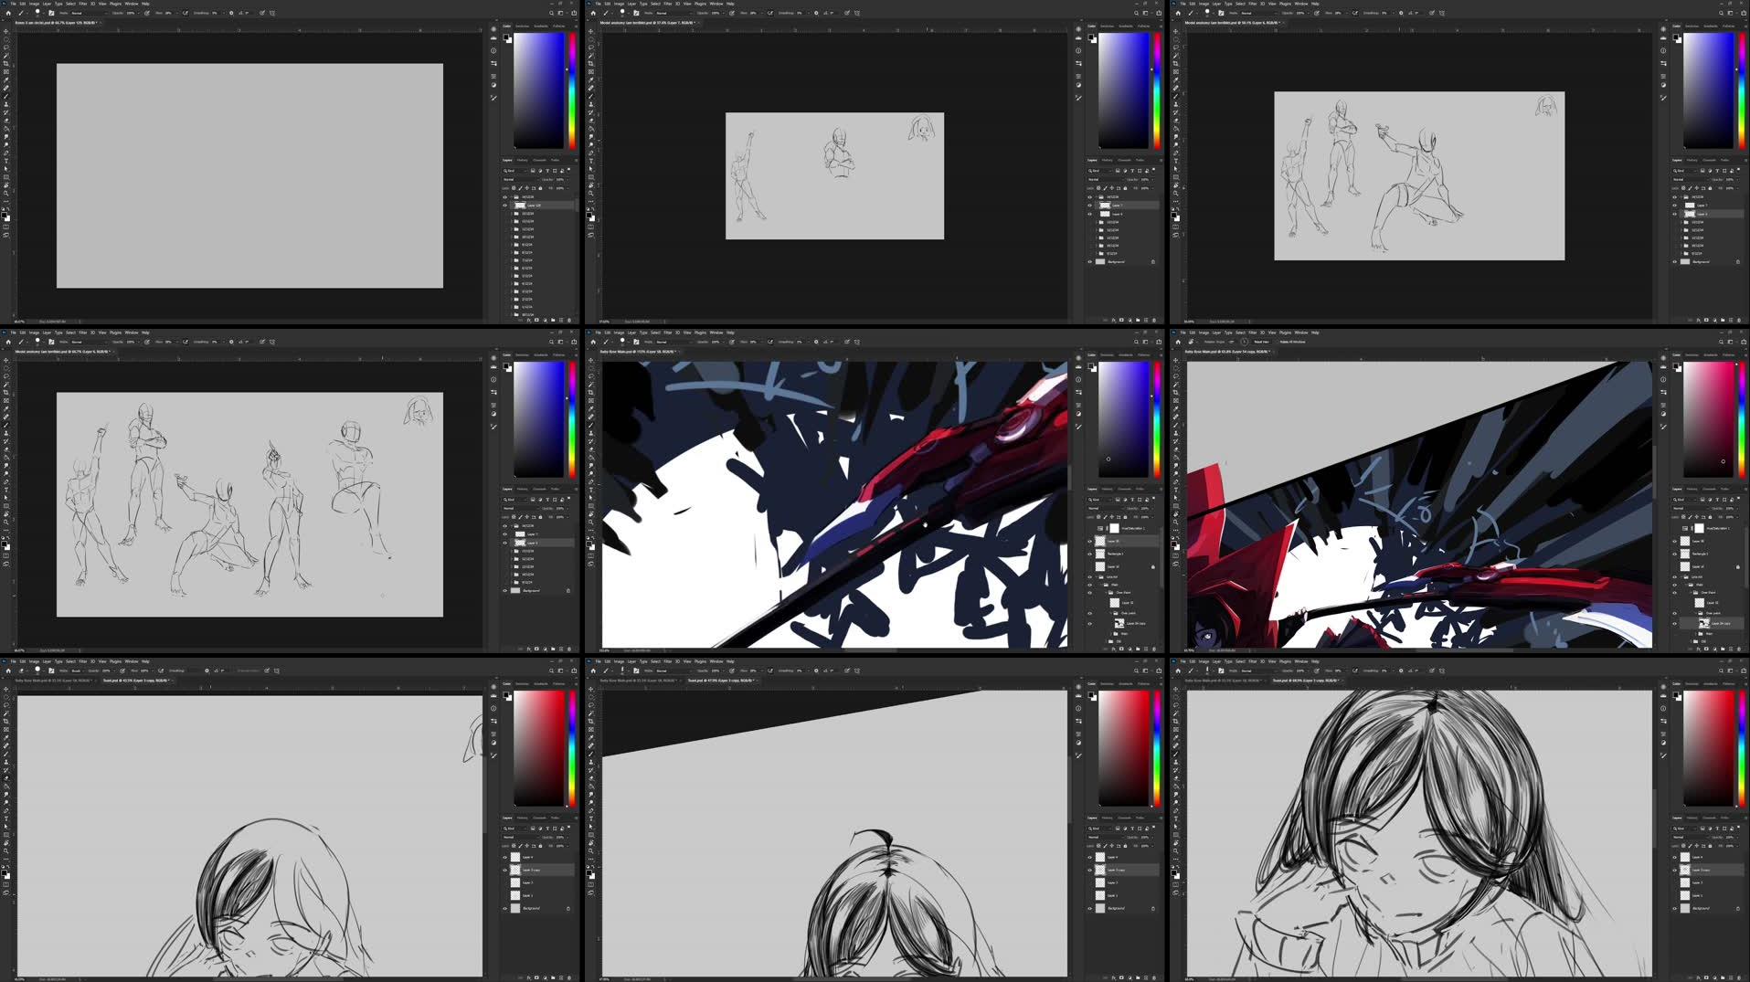The image size is (1750, 982).
Task: Switch to Ruby Rose Main.psd tab in bottom-middle window
Action: coord(638,681)
